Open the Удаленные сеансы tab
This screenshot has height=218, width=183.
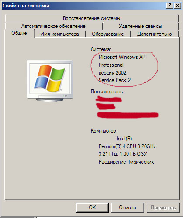coord(140,26)
